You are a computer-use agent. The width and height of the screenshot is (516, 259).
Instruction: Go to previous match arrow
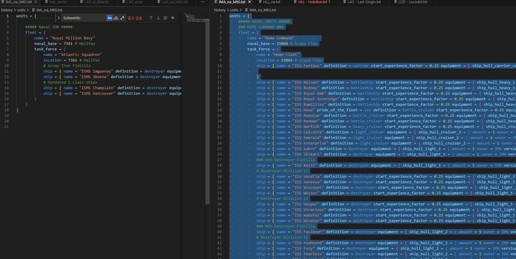[151, 18]
